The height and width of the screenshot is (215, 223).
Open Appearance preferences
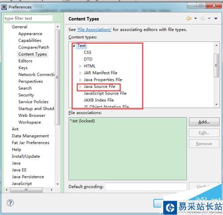pos(30,34)
